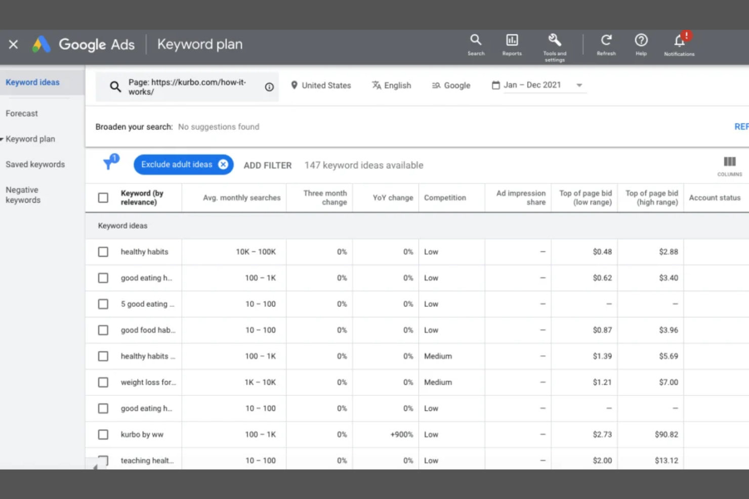Check the 'kurbo by ww' keyword checkbox
This screenshot has height=499, width=749.
[x=103, y=434]
